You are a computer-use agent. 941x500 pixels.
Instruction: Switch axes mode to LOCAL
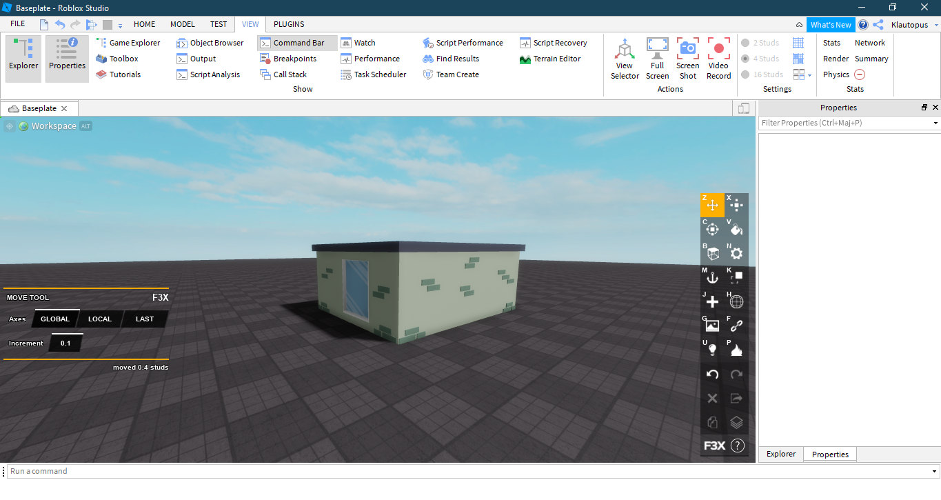coord(100,319)
